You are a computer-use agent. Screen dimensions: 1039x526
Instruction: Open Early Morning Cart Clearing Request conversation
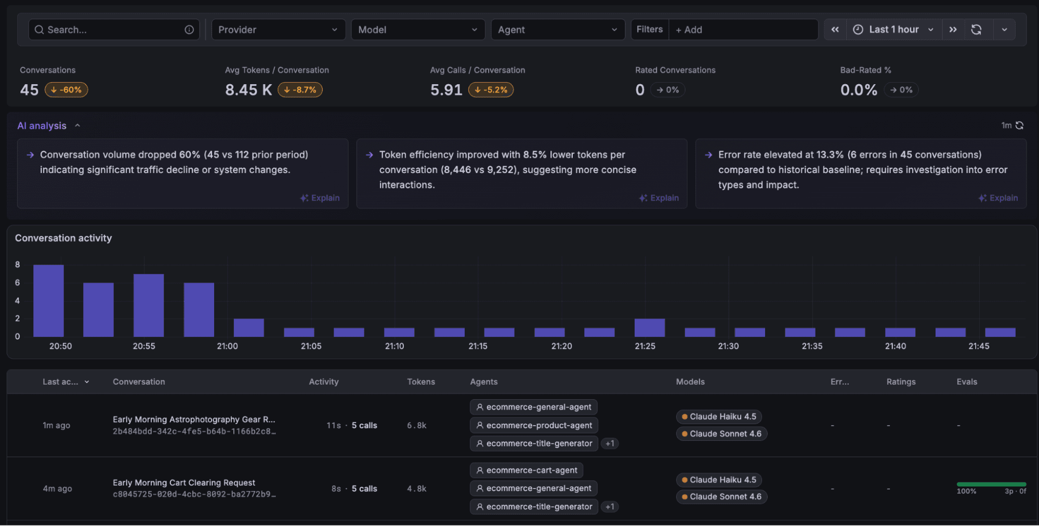[184, 482]
